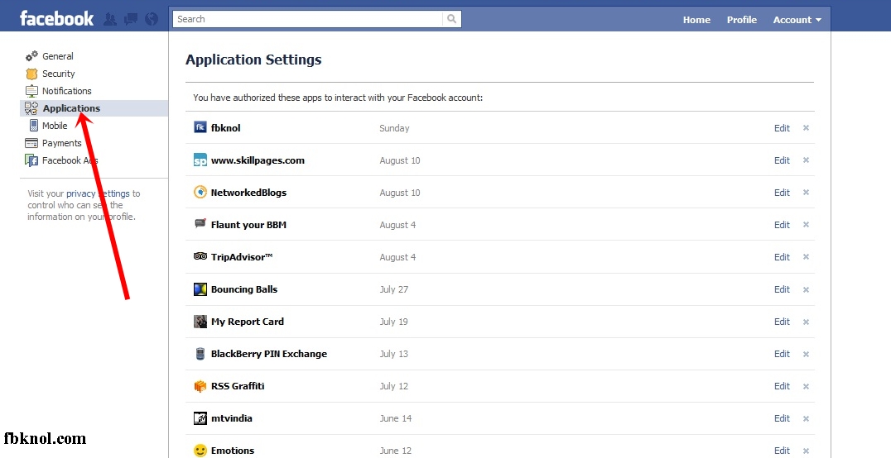Screen dimensions: 891x458
Task: Edit BlackBerry PIN Exchange settings
Action: (782, 354)
